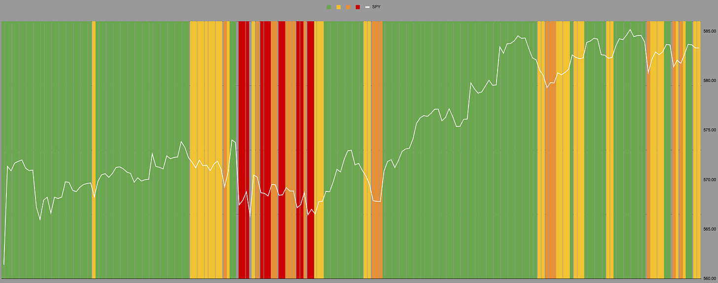Click the 570.00 y-axis label
Viewport: 718px width, 283px height.
[709, 180]
